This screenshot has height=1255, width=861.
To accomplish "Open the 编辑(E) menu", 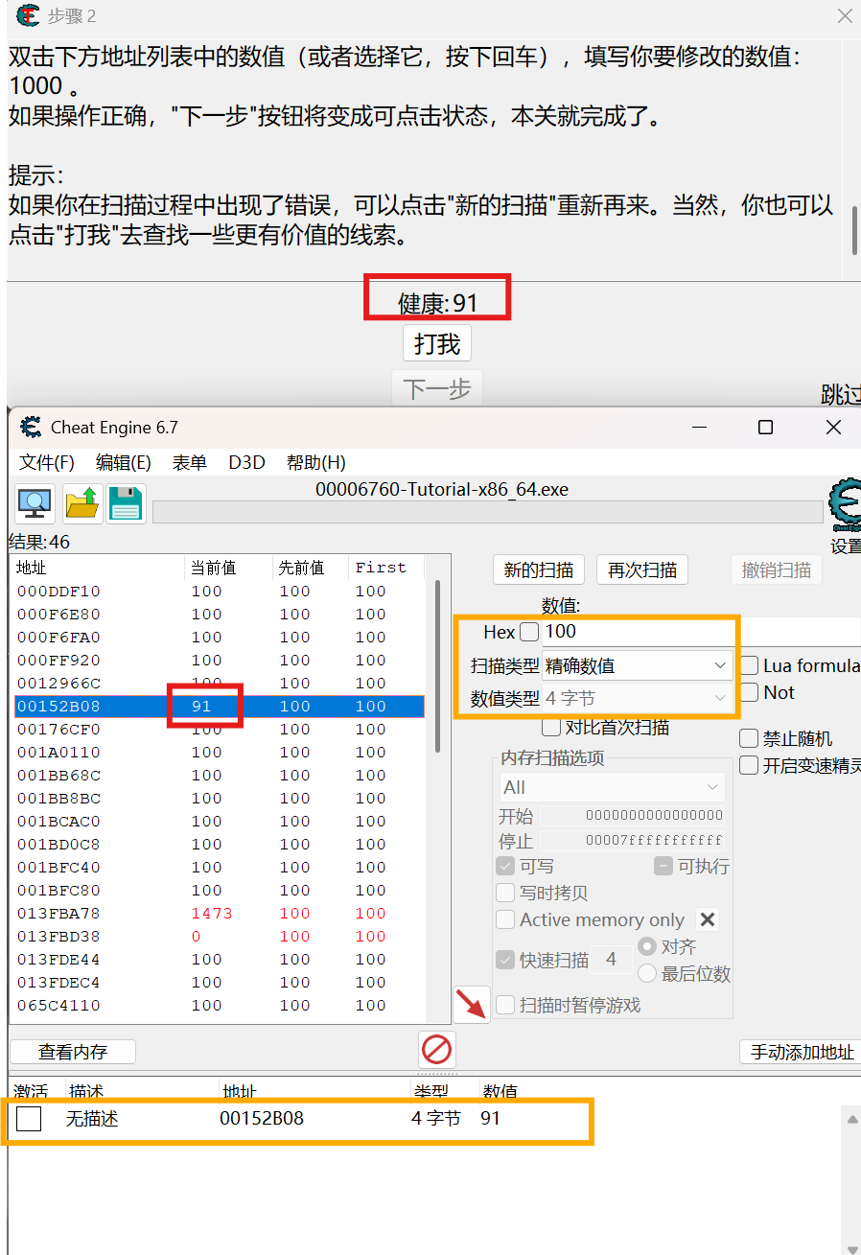I will pyautogui.click(x=124, y=462).
